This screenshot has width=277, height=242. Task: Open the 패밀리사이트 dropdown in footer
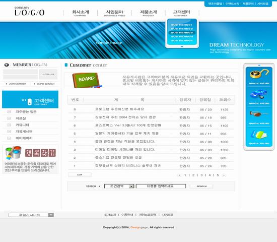click(x=51, y=215)
